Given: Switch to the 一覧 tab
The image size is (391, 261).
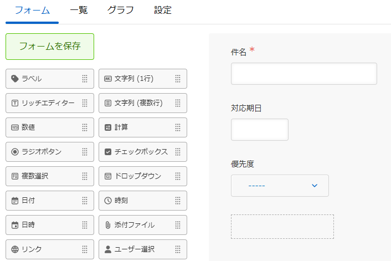Looking at the screenshot, I should [x=79, y=11].
